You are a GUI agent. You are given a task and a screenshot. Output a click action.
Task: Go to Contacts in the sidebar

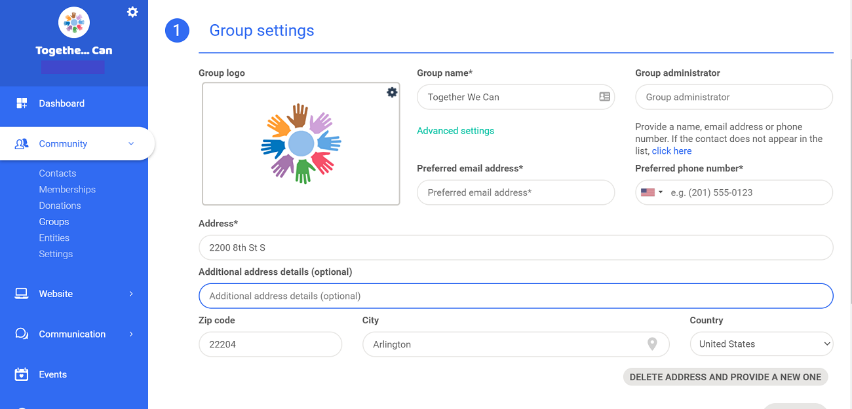point(57,173)
